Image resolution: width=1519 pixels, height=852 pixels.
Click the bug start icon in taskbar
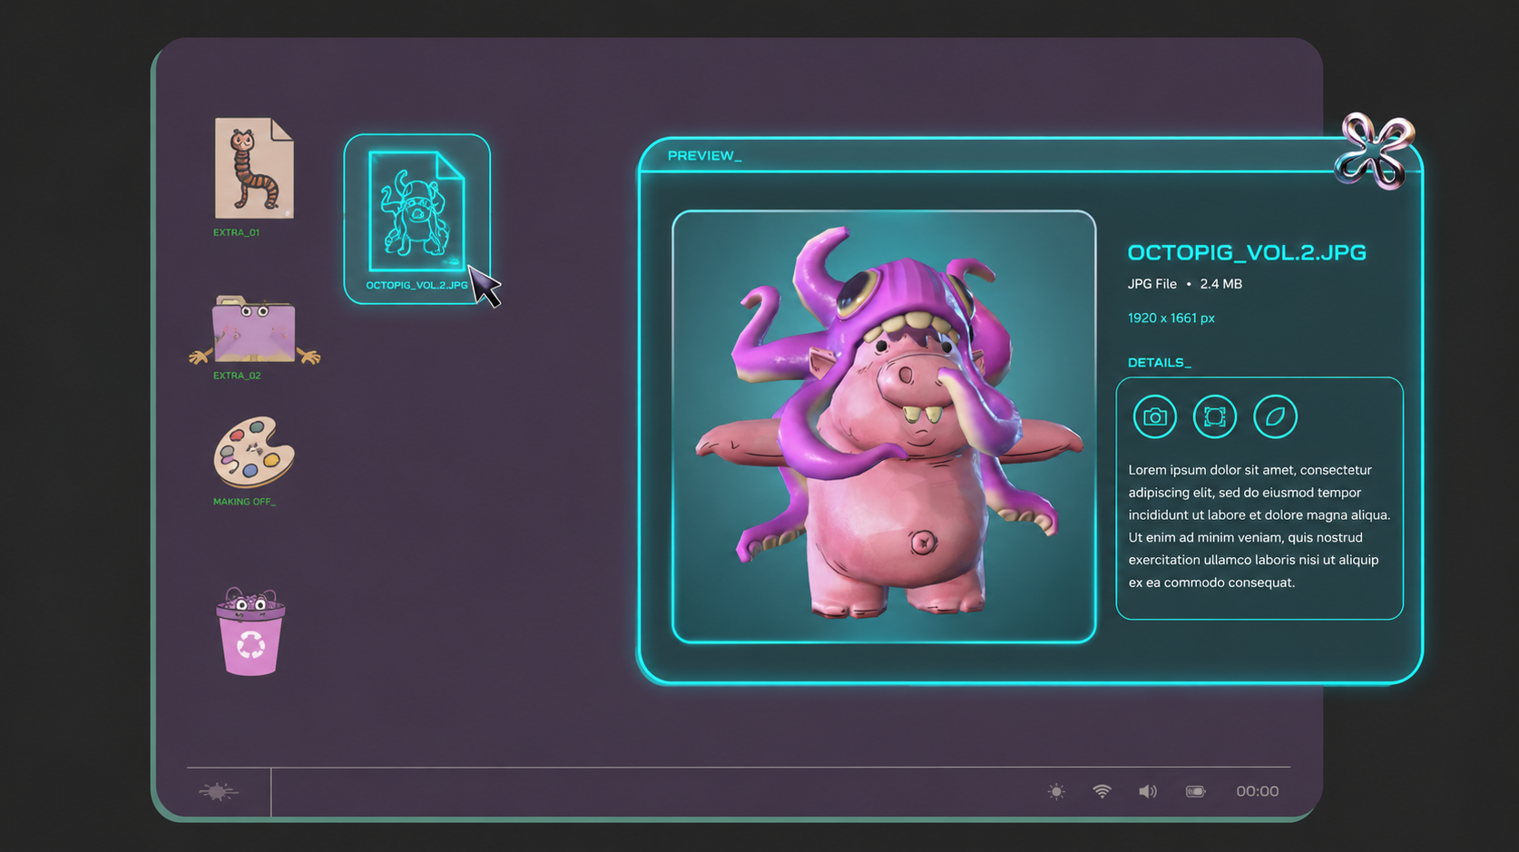(218, 791)
